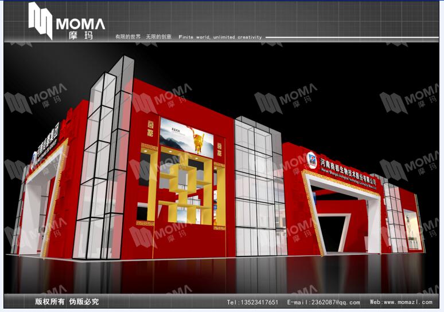
Task: Click the 'MOMA' header wordmark text
Action: (x=81, y=24)
